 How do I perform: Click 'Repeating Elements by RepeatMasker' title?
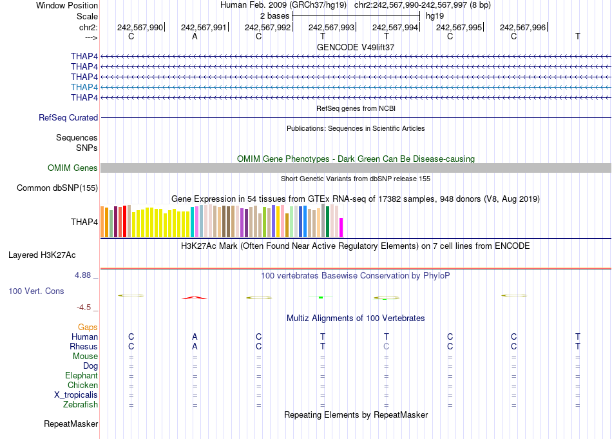click(356, 415)
